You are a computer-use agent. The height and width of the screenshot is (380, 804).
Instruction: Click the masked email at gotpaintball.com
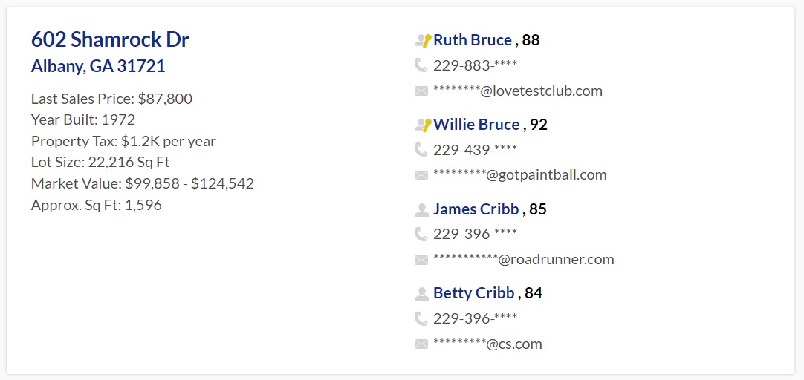click(x=520, y=175)
